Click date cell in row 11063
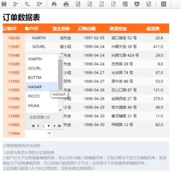The image size is (181, 173). (94, 125)
